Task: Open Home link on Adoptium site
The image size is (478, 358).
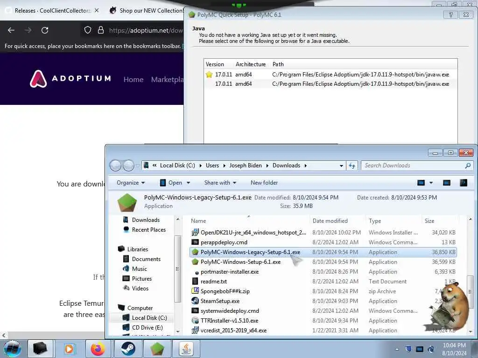Action: click(134, 79)
